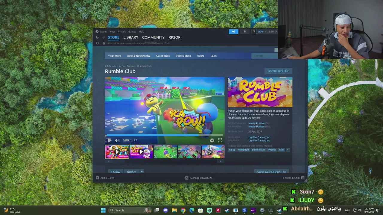This screenshot has height=215, width=383.
Task: Seek in the trailer progress bar
Action: click(165, 135)
